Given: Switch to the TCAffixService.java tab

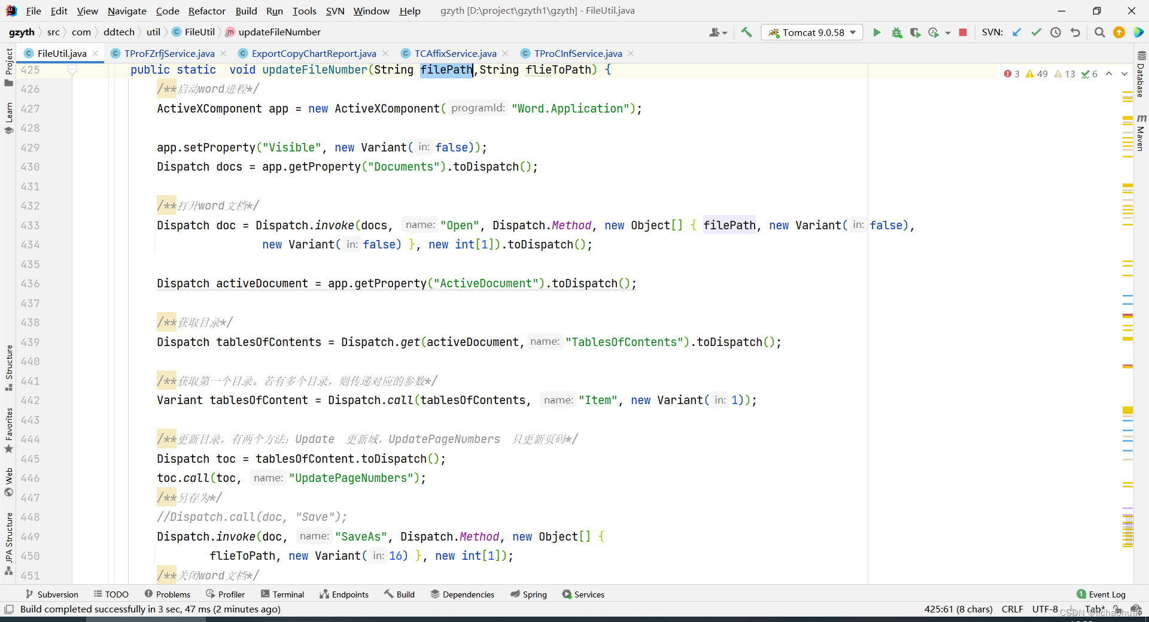Looking at the screenshot, I should pos(455,53).
